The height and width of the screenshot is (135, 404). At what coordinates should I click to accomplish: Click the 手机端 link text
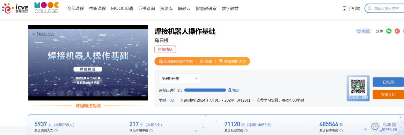(354, 9)
